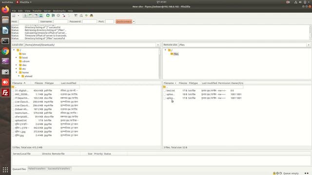Open the Help menu
The height and width of the screenshot is (175, 312).
tap(70, 11)
